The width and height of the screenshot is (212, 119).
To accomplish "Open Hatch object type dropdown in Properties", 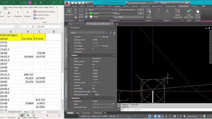I will pos(87,33).
